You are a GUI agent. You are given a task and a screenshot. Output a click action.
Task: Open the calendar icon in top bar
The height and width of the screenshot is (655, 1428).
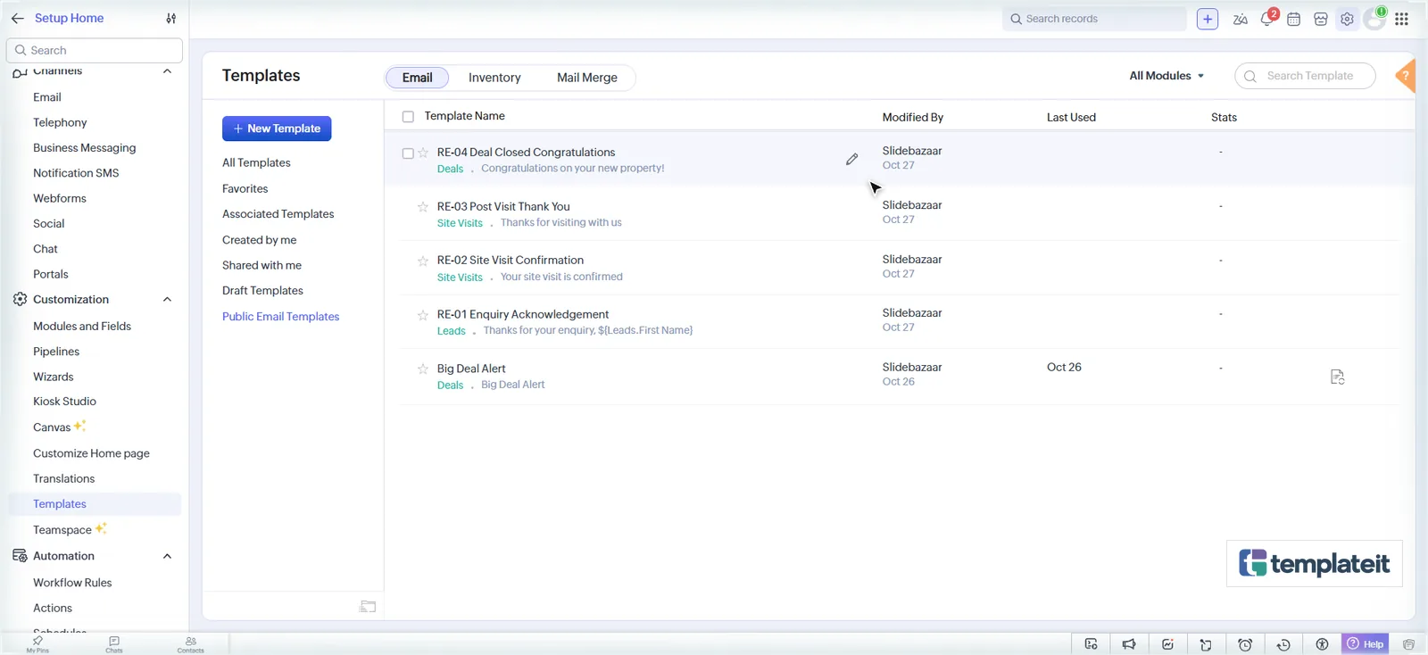[x=1293, y=19]
